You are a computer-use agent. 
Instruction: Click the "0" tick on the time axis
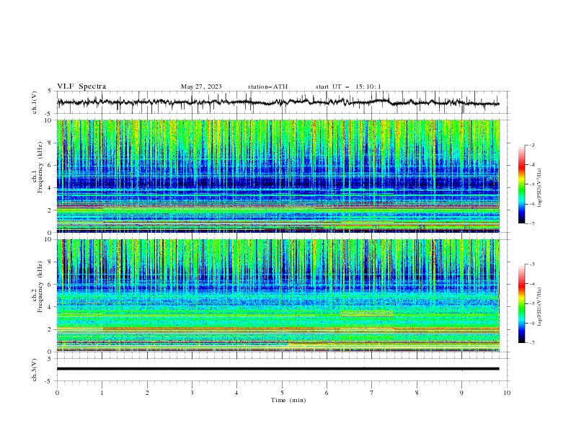point(57,393)
